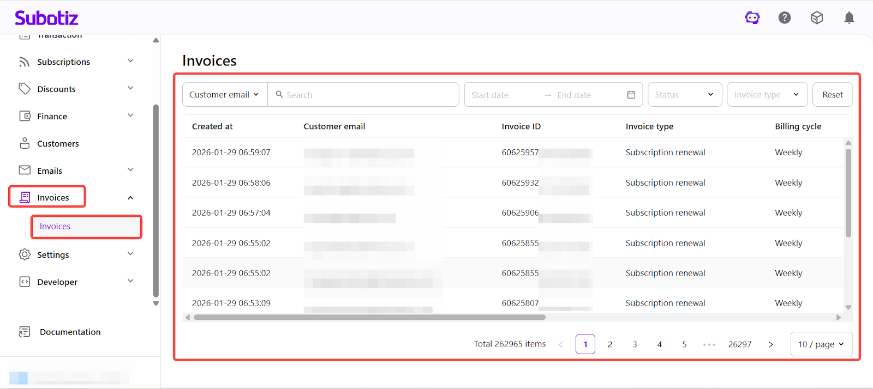Select the Invoices submenu item

coord(55,227)
